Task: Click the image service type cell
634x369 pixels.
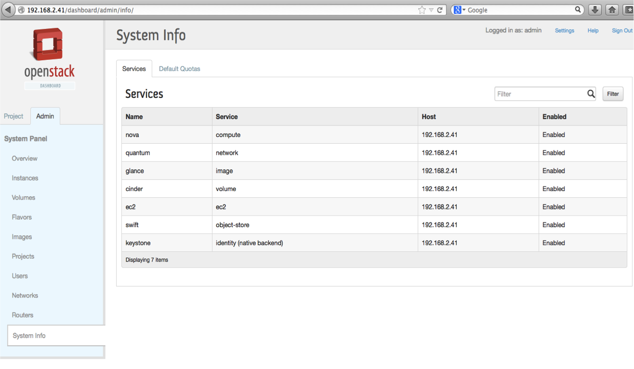Action: (x=315, y=171)
